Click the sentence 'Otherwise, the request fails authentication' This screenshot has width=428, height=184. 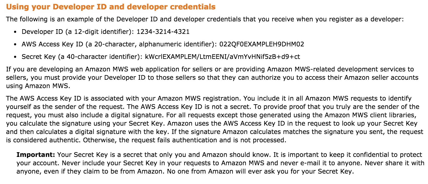[x=185, y=140]
